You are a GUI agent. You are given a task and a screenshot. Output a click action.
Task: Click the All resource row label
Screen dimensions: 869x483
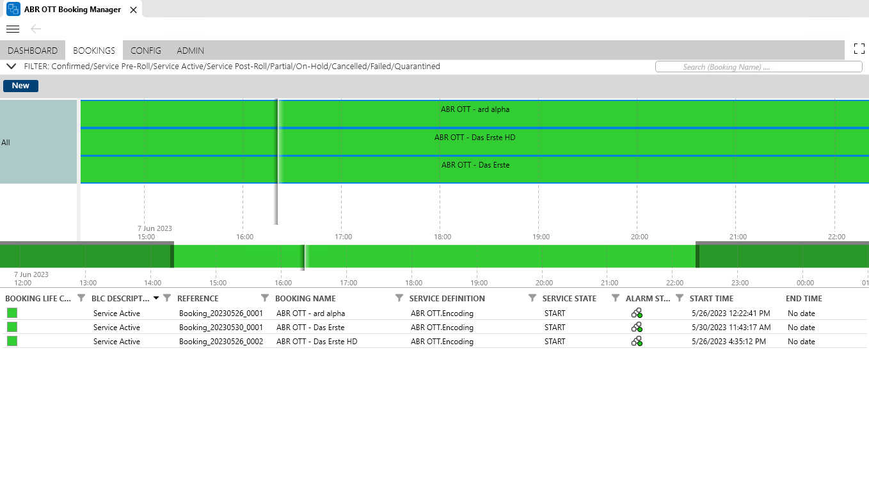coord(38,142)
